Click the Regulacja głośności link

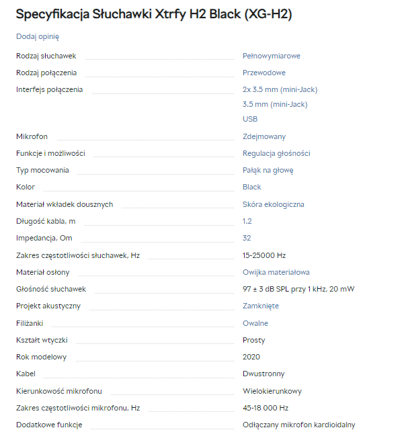coord(276,153)
